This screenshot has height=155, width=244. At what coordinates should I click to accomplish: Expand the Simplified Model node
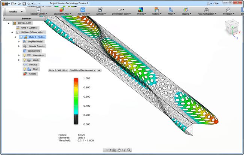tap(19, 42)
